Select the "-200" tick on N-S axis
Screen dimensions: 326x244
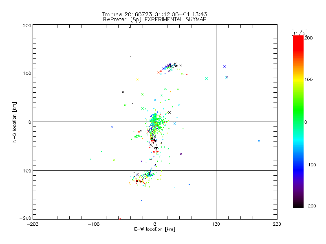point(25,218)
